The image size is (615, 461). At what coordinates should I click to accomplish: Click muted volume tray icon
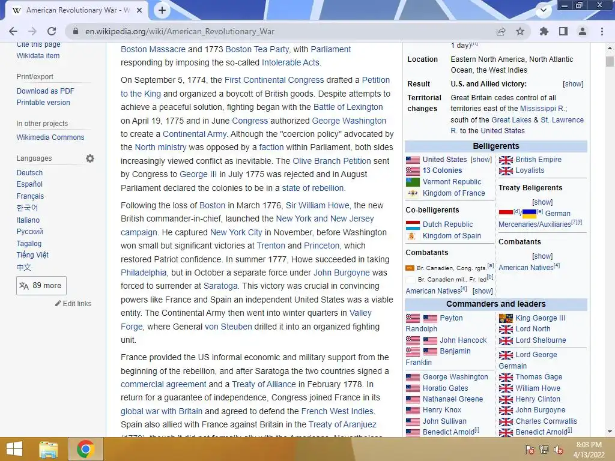tap(558, 450)
